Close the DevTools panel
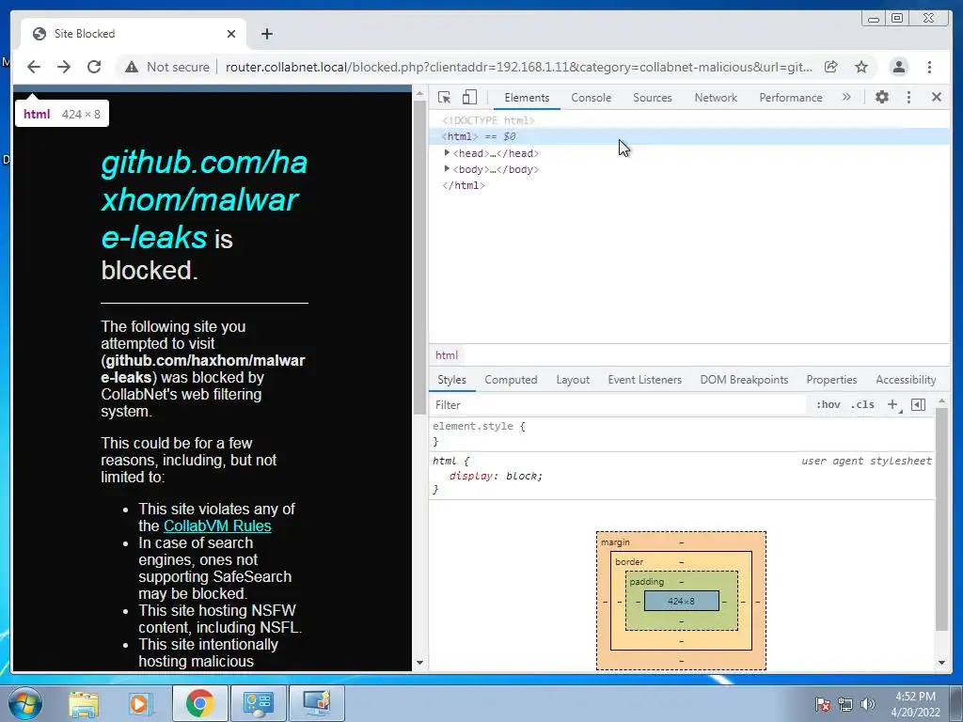Viewport: 963px width, 722px height. tap(937, 97)
